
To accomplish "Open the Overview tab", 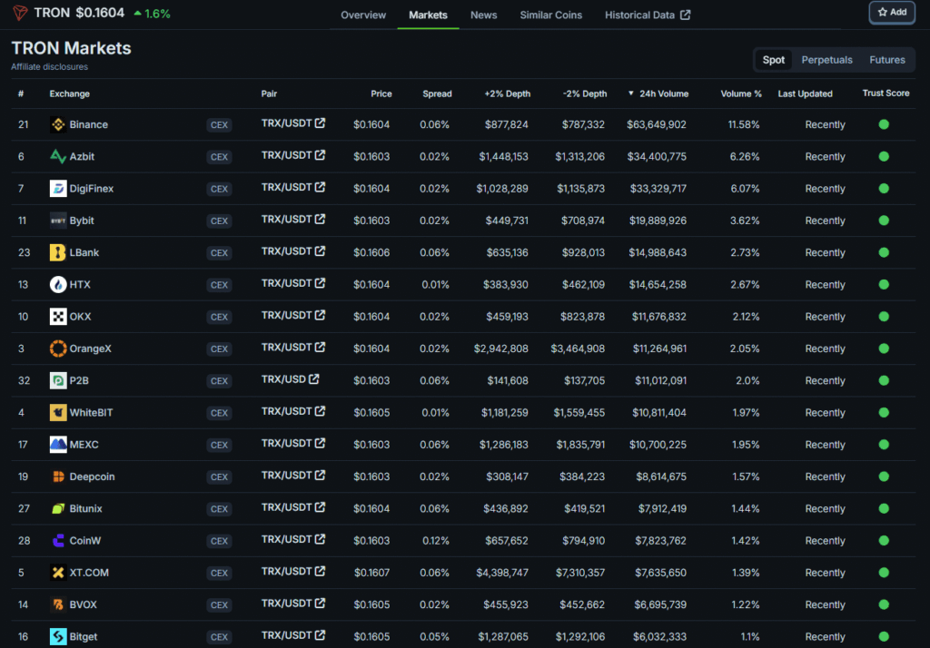I will tap(363, 15).
